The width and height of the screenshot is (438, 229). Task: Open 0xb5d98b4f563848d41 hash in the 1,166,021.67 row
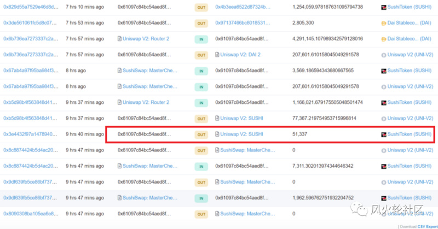pos(30,102)
